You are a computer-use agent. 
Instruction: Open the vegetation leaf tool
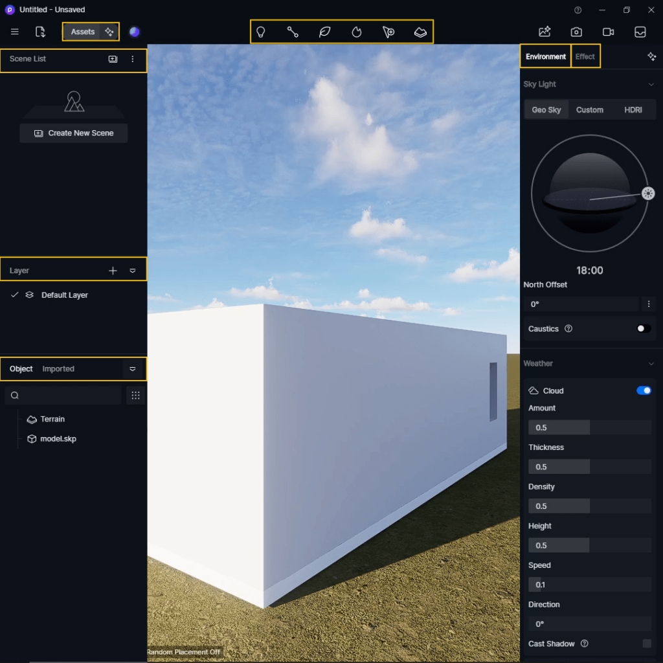click(325, 32)
